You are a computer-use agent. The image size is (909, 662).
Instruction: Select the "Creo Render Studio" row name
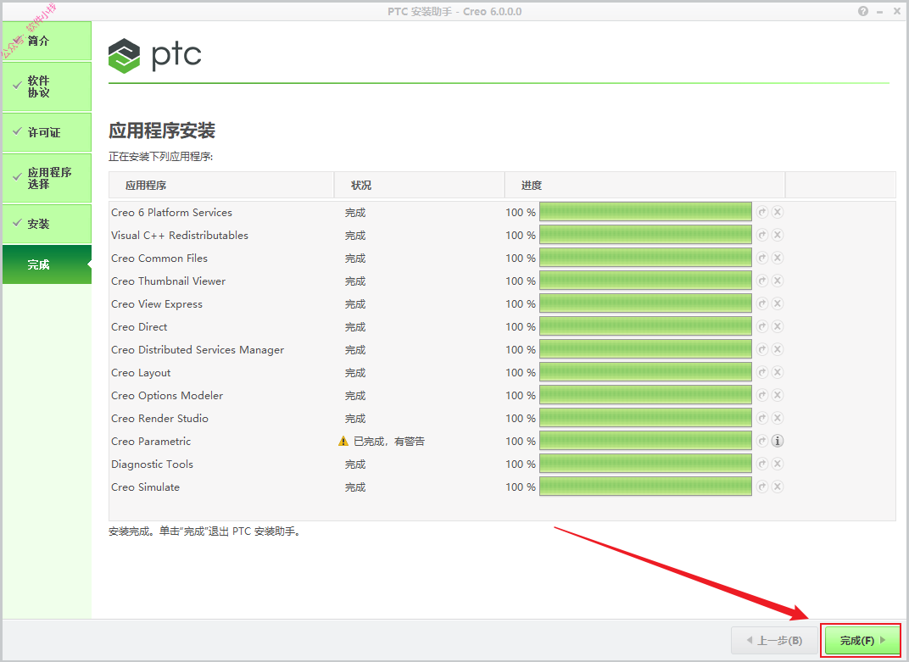pyautogui.click(x=159, y=418)
